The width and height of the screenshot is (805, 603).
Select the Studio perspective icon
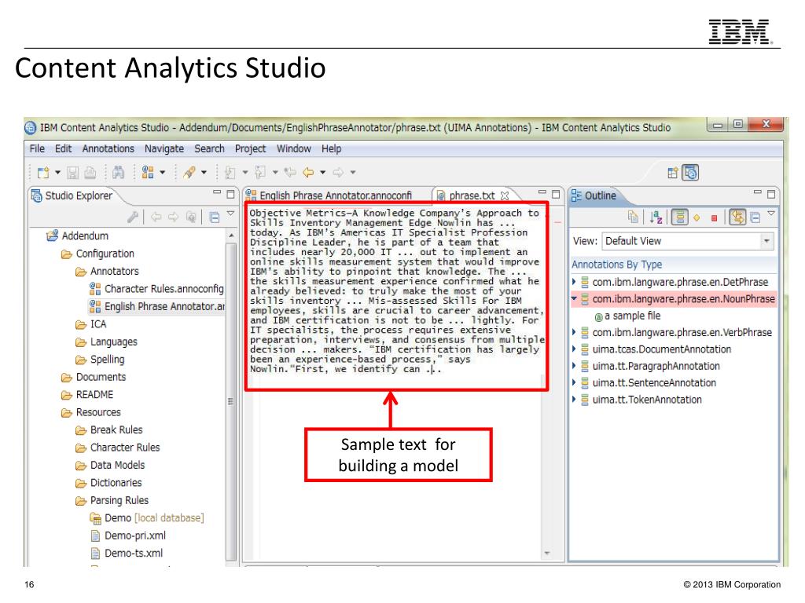690,173
